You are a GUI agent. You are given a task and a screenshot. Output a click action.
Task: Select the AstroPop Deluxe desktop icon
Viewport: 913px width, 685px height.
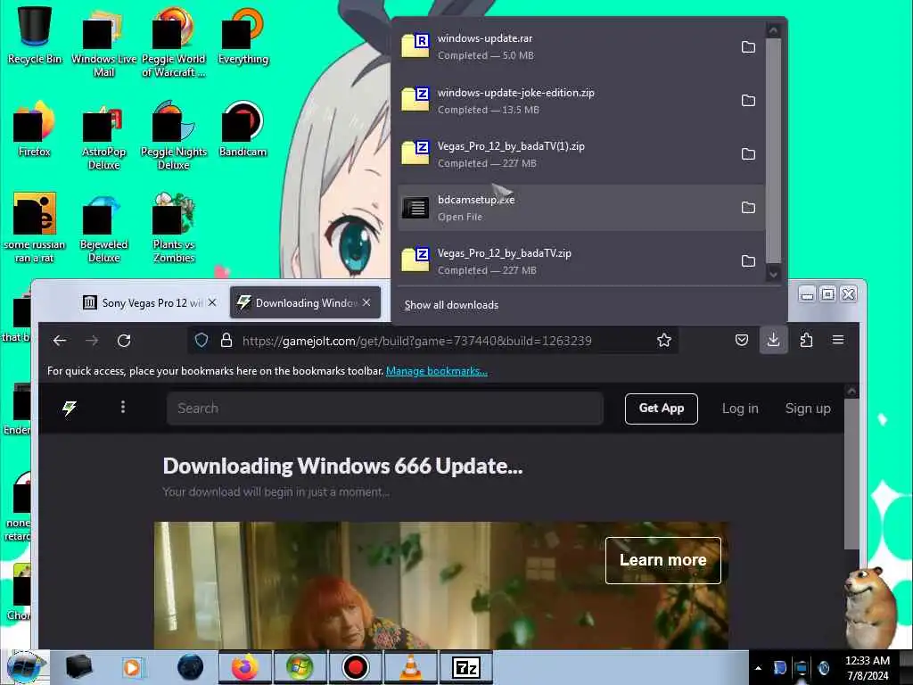coord(103,136)
